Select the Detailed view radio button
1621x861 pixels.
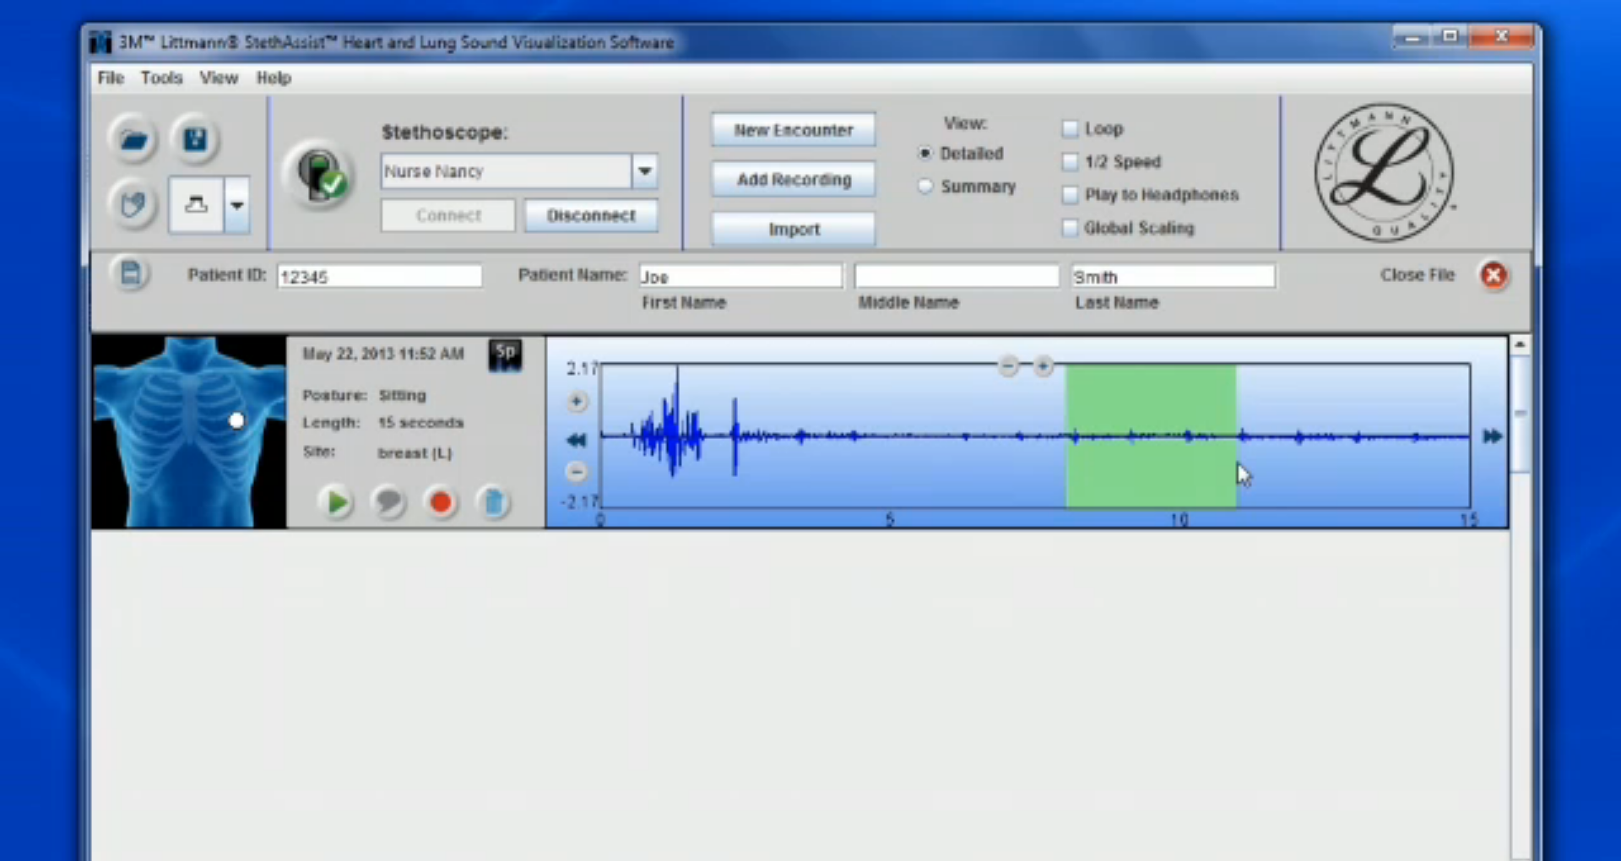pos(925,154)
